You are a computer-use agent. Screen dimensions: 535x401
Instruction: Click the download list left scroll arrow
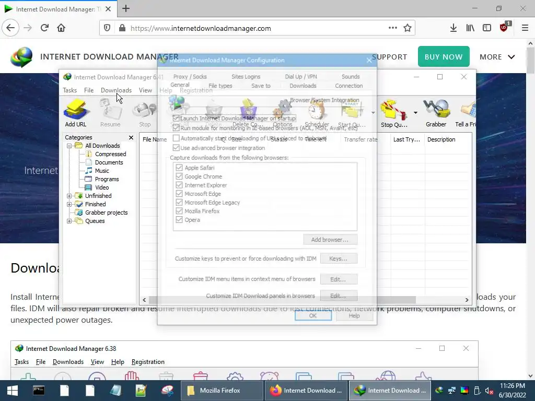pyautogui.click(x=144, y=300)
